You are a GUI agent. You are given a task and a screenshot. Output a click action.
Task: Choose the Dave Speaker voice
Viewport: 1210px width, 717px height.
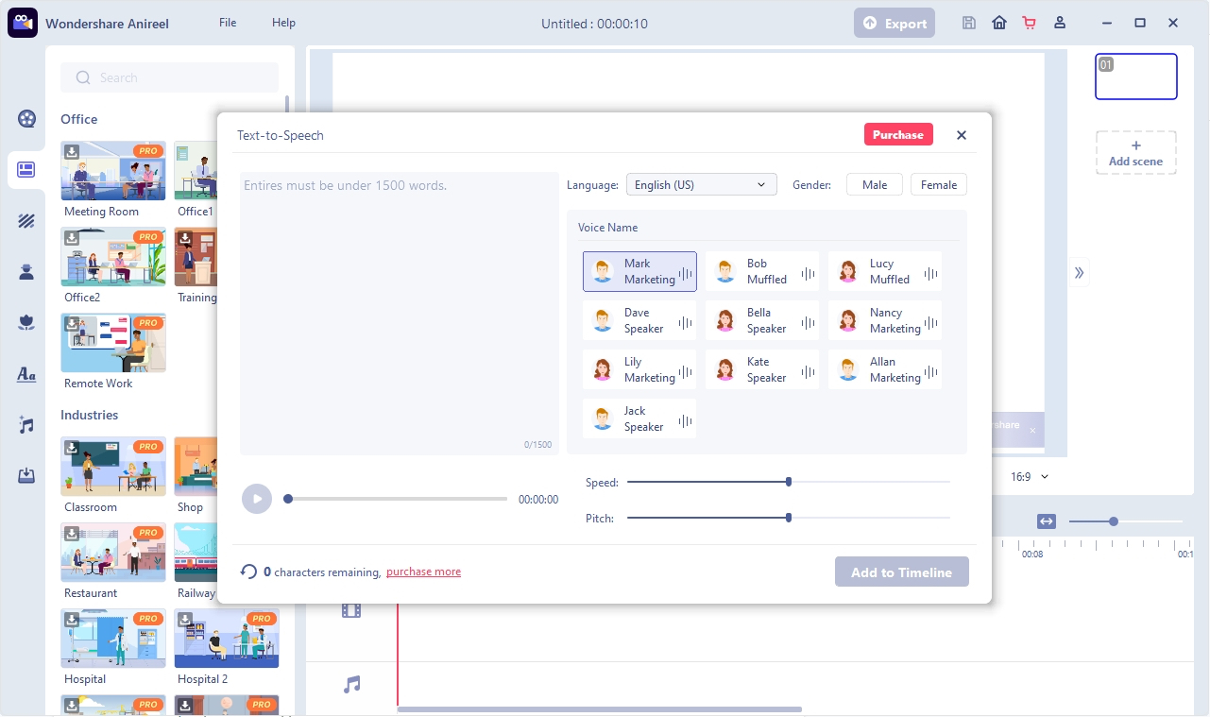639,320
